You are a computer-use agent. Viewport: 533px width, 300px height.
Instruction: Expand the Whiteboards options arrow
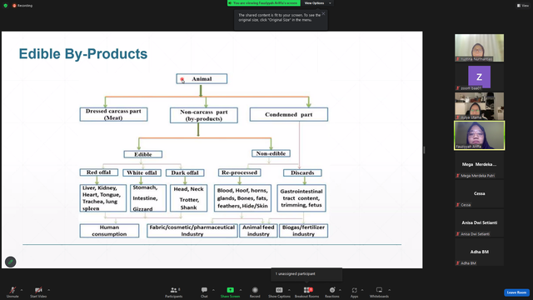(389, 290)
